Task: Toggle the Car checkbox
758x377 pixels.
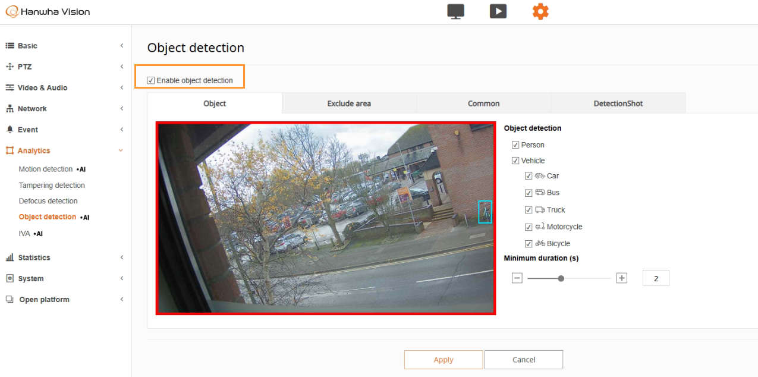Action: click(529, 176)
